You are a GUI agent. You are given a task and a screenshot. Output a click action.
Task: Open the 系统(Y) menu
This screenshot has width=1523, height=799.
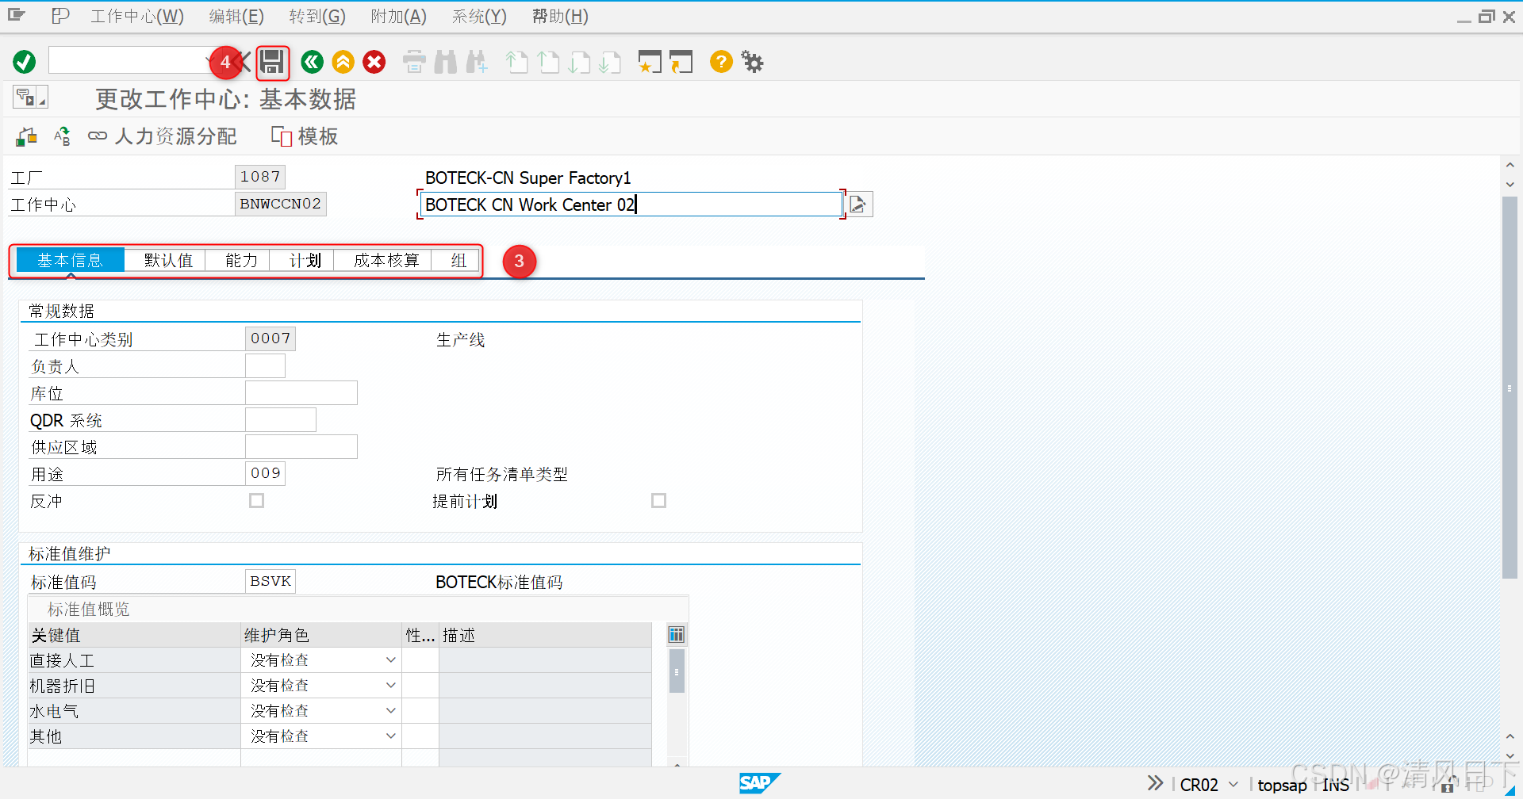pos(479,16)
